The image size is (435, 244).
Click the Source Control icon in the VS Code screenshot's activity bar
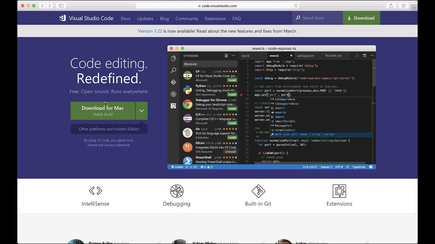173,82
